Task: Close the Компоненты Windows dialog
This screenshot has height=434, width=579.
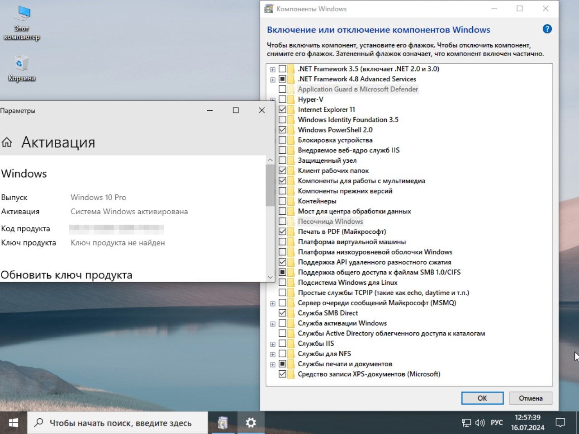Action: (546, 9)
